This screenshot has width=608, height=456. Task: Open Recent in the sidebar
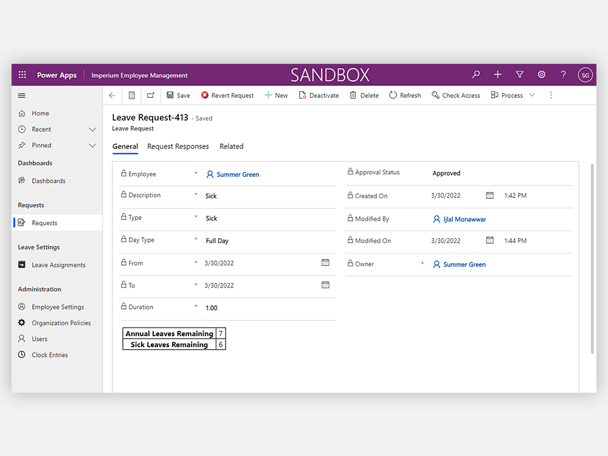41,129
